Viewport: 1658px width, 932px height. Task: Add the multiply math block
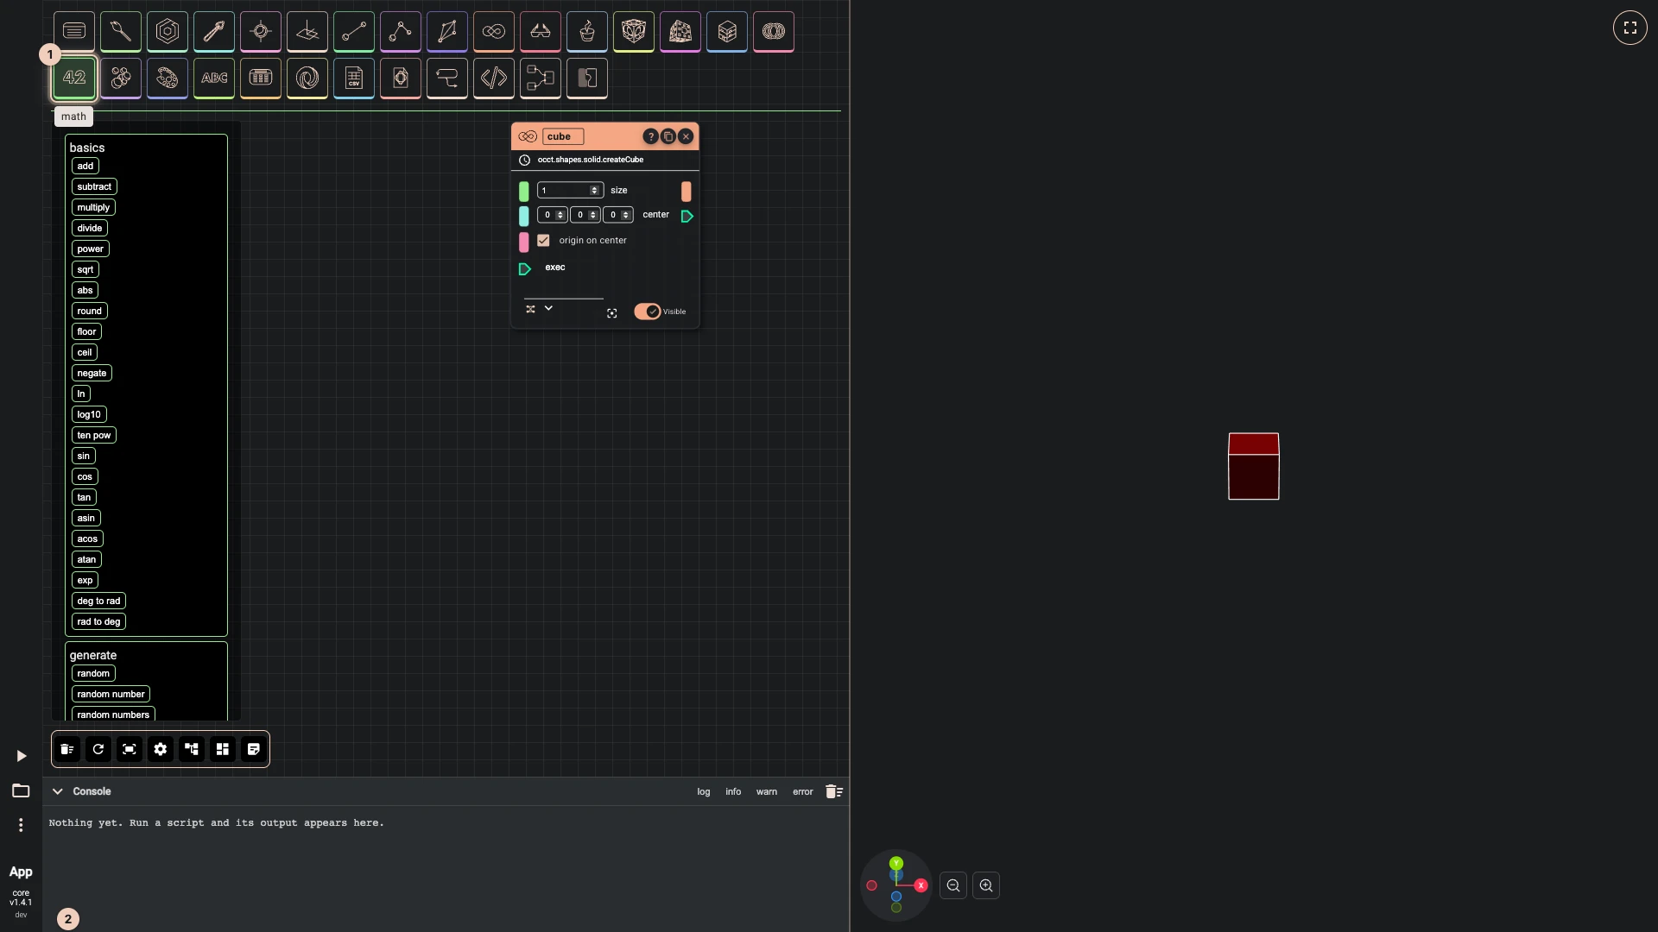coord(93,207)
